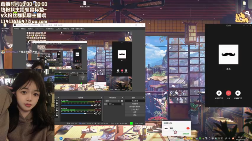Open Windows notification center icon
The width and height of the screenshot is (252, 141).
click(248, 138)
